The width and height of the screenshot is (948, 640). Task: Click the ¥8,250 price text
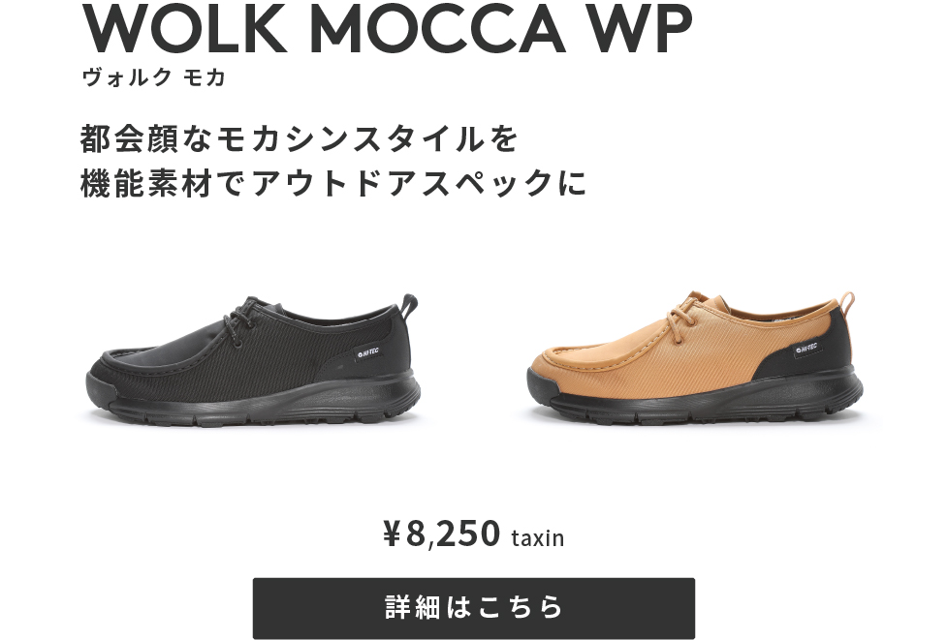pyautogui.click(x=442, y=533)
